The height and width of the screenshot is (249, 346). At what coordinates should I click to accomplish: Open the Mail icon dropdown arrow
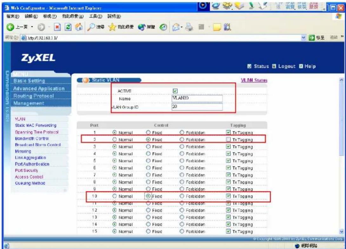[x=182, y=27]
